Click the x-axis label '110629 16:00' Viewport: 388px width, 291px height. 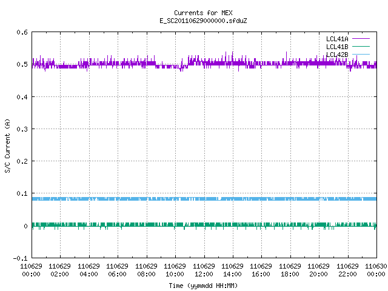coord(261,270)
